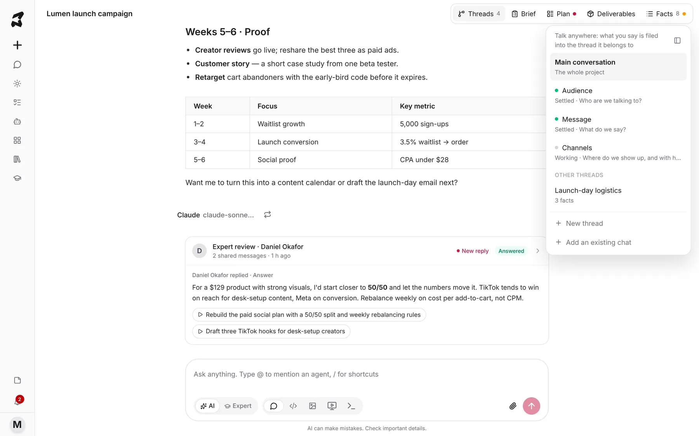699x436 pixels.
Task: Start a new chat with the plus icon
Action: [17, 45]
